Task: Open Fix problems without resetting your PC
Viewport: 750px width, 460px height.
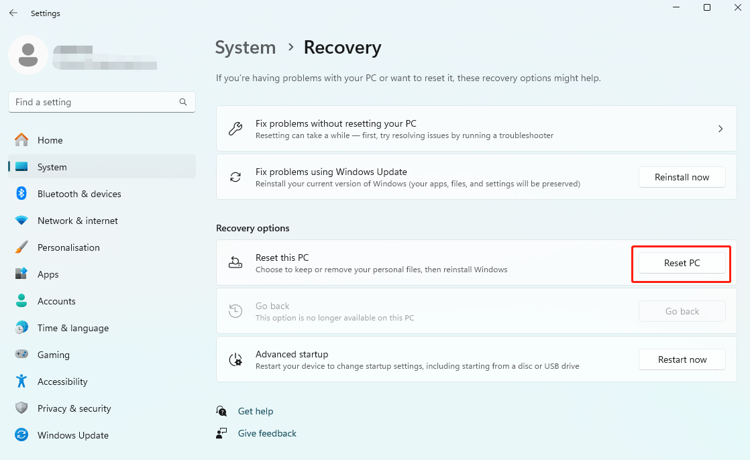Action: (476, 129)
